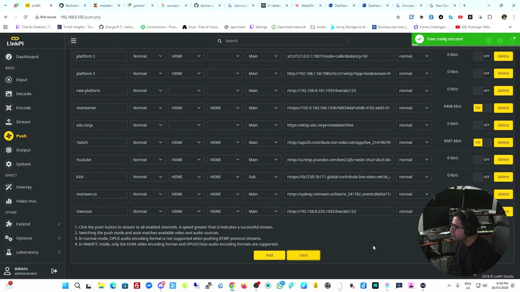
Task: Open books bookmark folder
Action: tap(318, 27)
